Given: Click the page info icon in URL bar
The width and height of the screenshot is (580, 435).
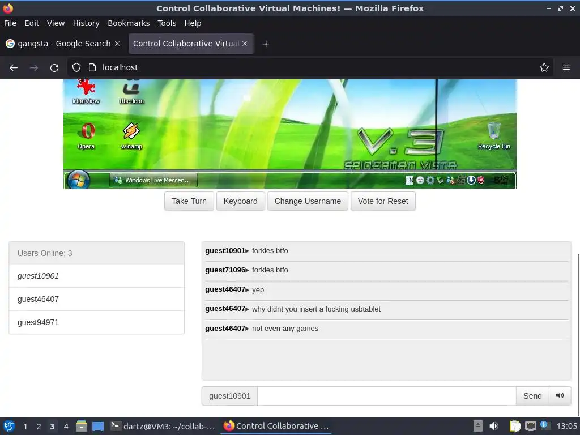Looking at the screenshot, I should coord(92,67).
